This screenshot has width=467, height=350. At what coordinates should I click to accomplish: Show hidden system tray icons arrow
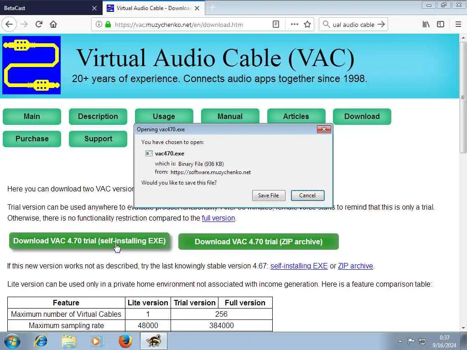pyautogui.click(x=400, y=341)
